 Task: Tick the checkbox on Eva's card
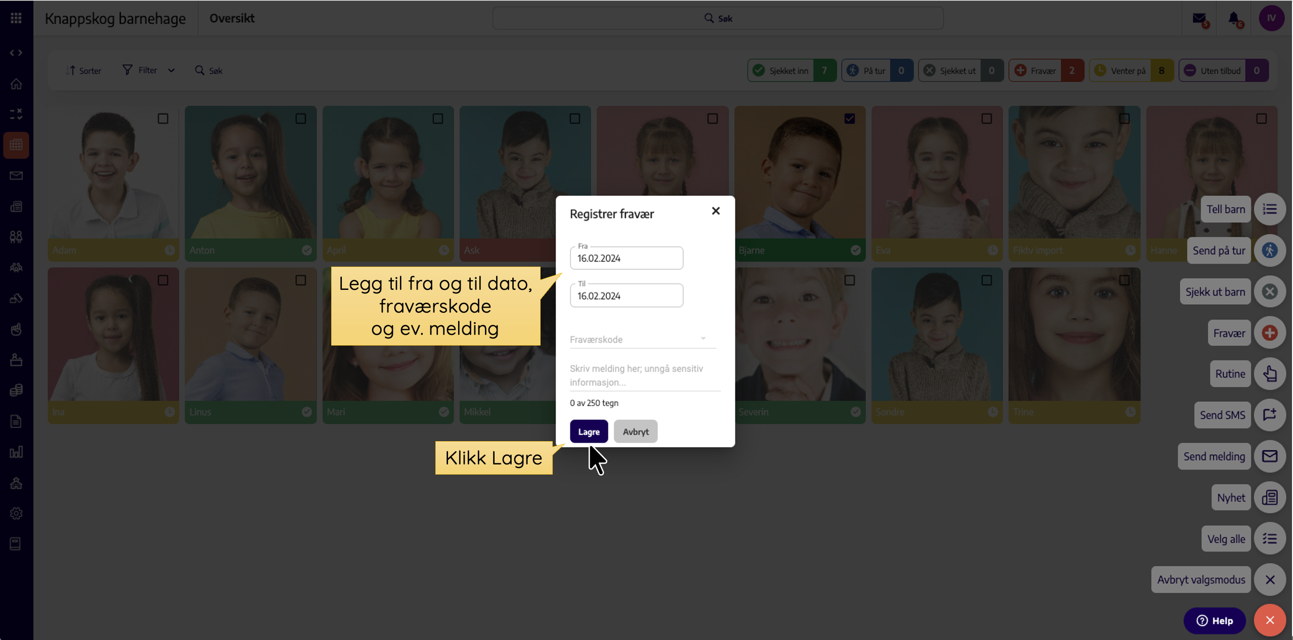987,118
